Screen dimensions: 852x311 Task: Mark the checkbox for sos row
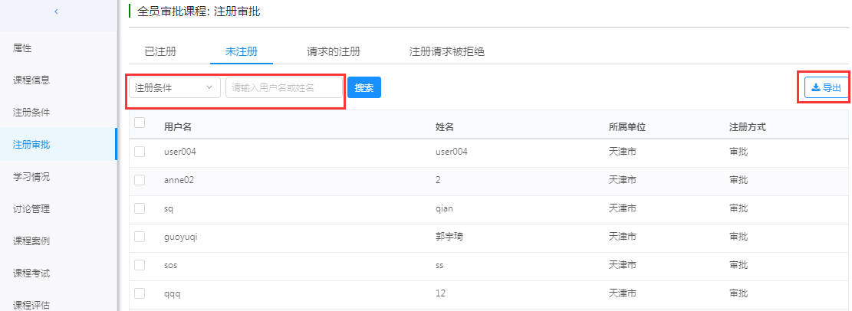(x=140, y=265)
